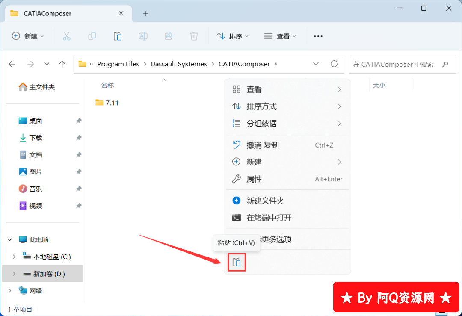This screenshot has height=316, width=462.
Task: Open 图片 in navigation pane
Action: (x=31, y=172)
